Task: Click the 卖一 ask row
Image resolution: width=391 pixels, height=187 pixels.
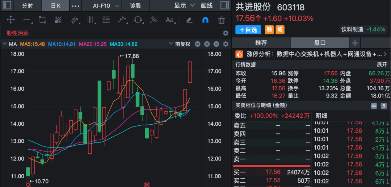Action: (272, 159)
